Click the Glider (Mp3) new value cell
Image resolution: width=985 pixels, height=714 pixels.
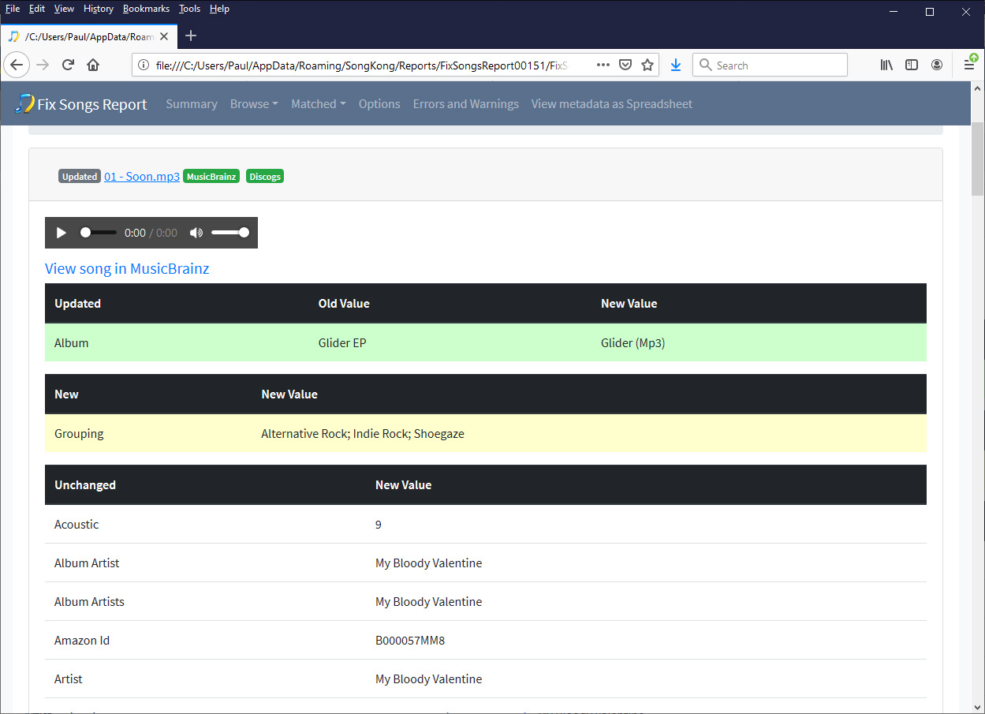pyautogui.click(x=632, y=343)
